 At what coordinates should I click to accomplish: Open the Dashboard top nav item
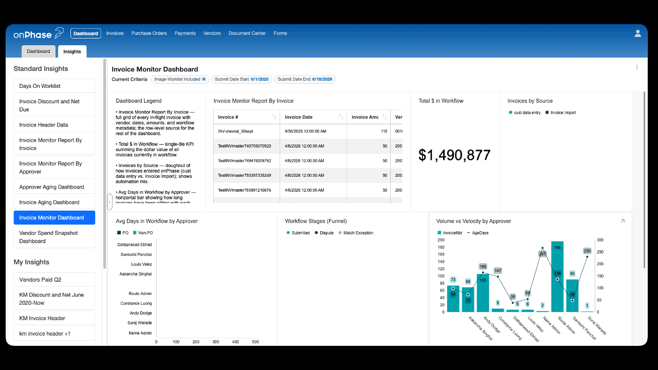pos(86,33)
